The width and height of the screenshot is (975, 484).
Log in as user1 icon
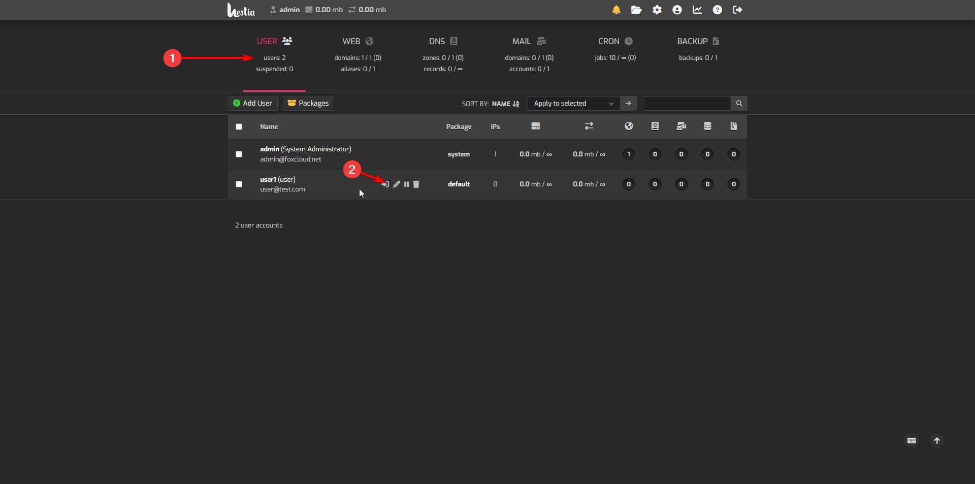pyautogui.click(x=385, y=184)
